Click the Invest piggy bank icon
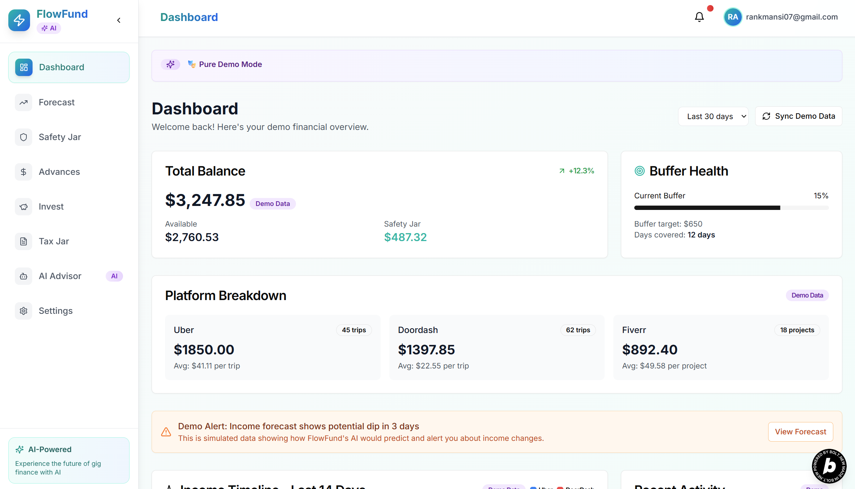855x489 pixels. (x=24, y=207)
